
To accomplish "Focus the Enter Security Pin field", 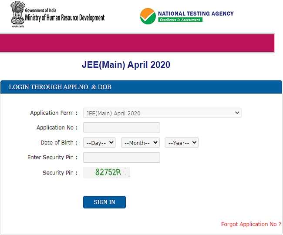I will 121,157.
